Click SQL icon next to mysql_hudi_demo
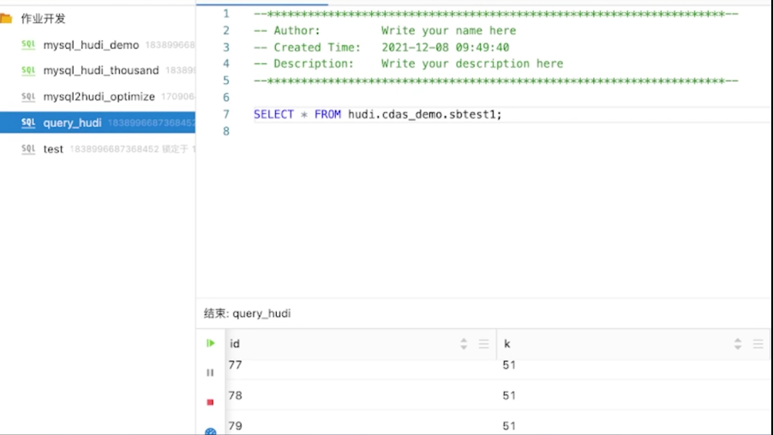This screenshot has width=773, height=435. point(28,45)
